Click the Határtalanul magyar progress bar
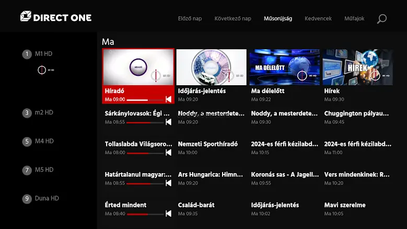Viewport: 407px width, 229px height. coord(145,184)
